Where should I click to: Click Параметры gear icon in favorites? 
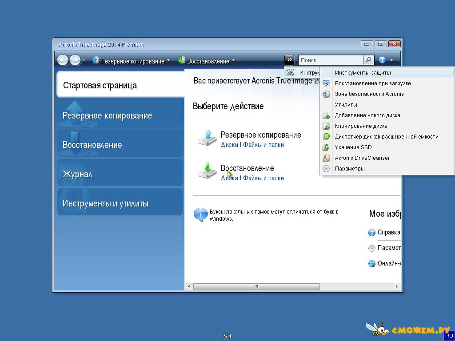click(x=372, y=248)
